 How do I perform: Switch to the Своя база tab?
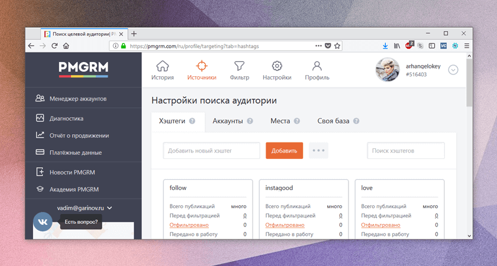click(333, 121)
